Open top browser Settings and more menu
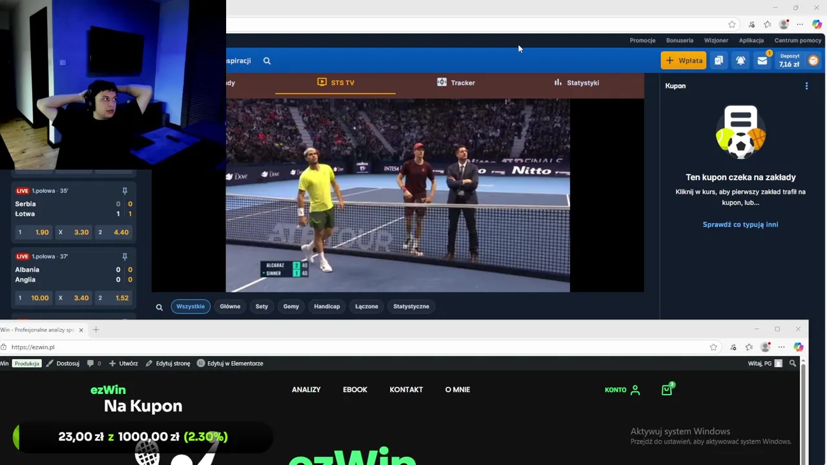 click(800, 25)
